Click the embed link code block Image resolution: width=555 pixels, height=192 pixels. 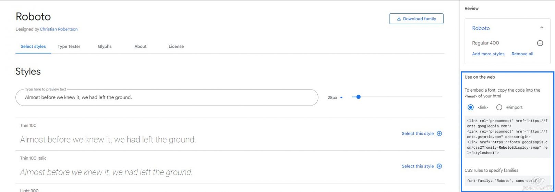tap(507, 137)
